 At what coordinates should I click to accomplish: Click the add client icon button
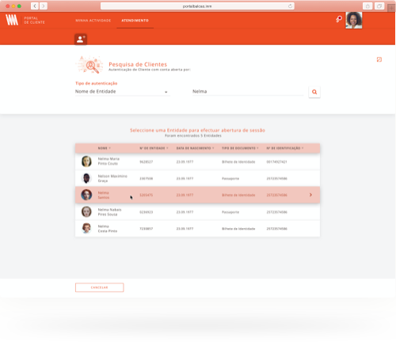tap(81, 40)
